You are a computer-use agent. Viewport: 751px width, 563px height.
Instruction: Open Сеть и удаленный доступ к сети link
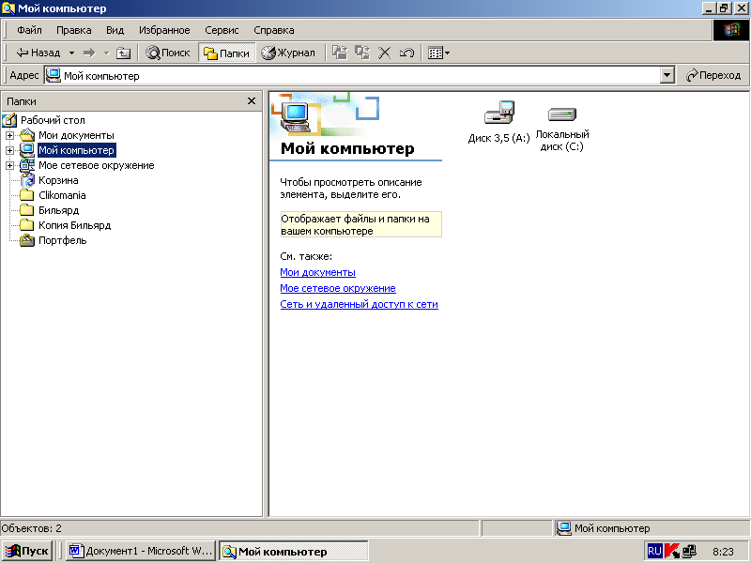[x=359, y=304]
